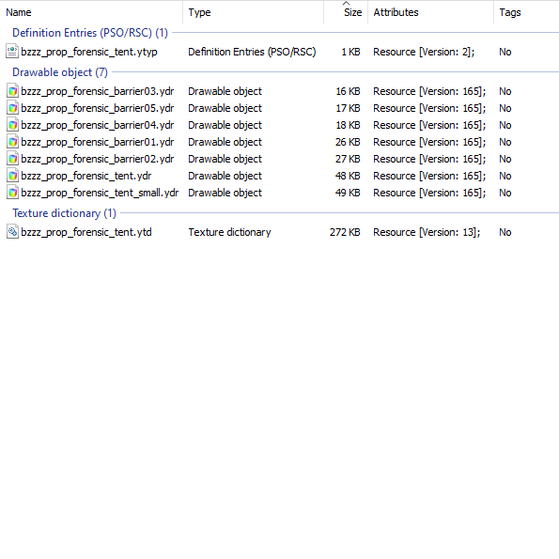Toggle sort order on Size column
This screenshot has height=559, width=559.
(346, 12)
